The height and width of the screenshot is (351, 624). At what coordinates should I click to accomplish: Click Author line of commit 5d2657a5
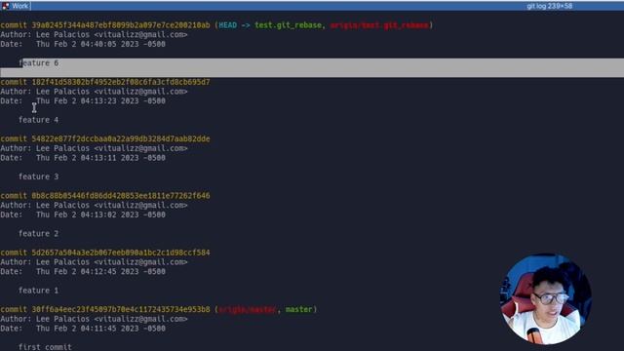(94, 262)
